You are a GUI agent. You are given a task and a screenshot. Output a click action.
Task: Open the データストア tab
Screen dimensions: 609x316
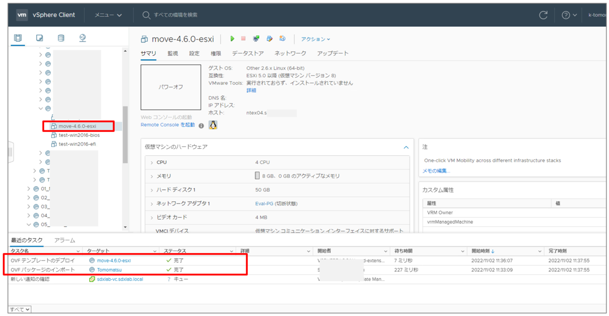tap(248, 53)
